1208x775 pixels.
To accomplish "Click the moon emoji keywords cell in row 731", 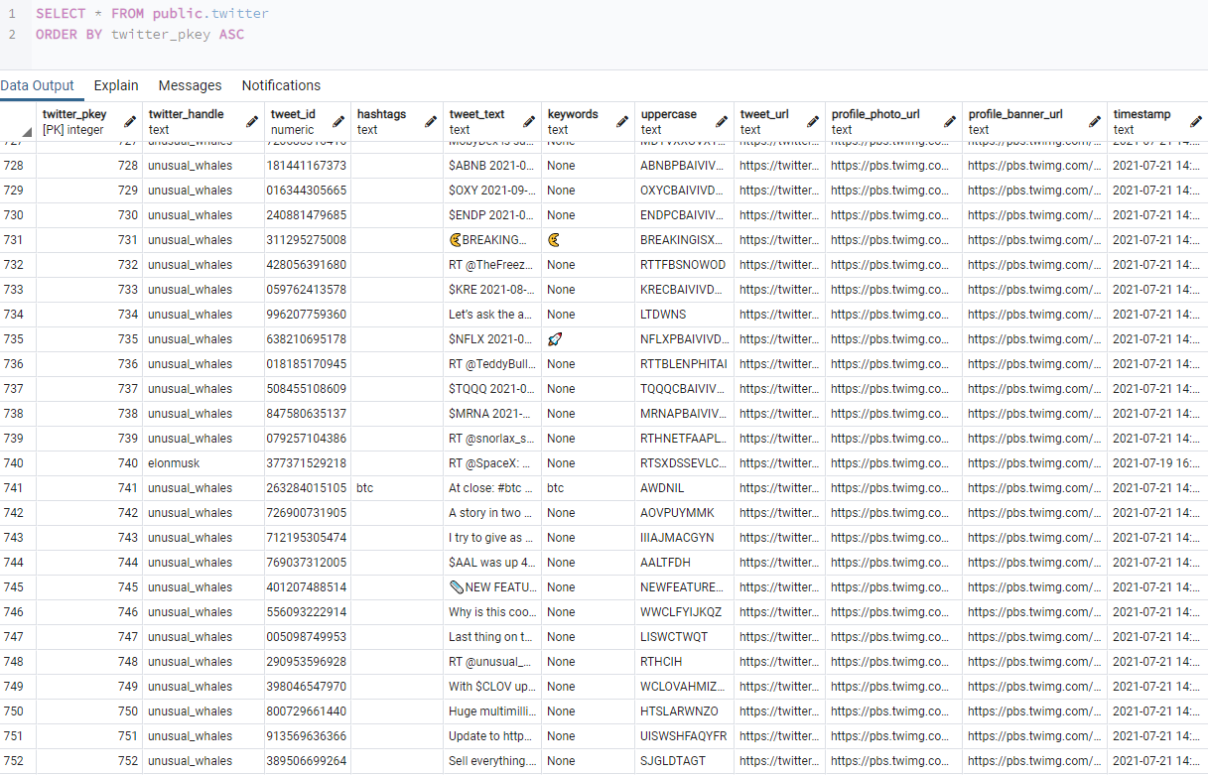I will (588, 240).
